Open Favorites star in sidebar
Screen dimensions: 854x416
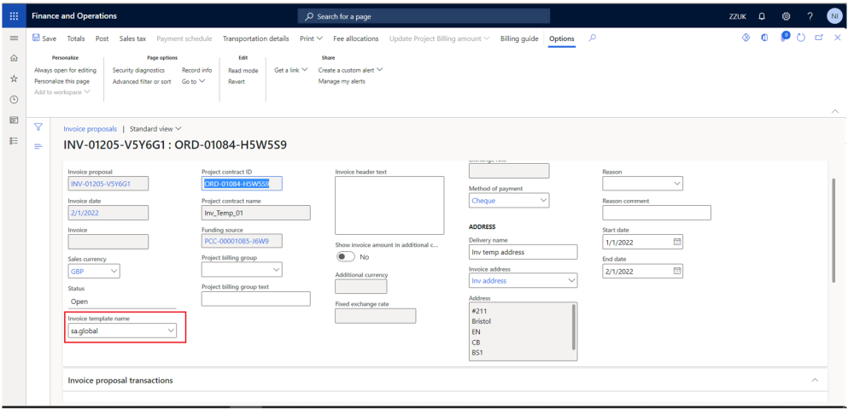click(15, 79)
